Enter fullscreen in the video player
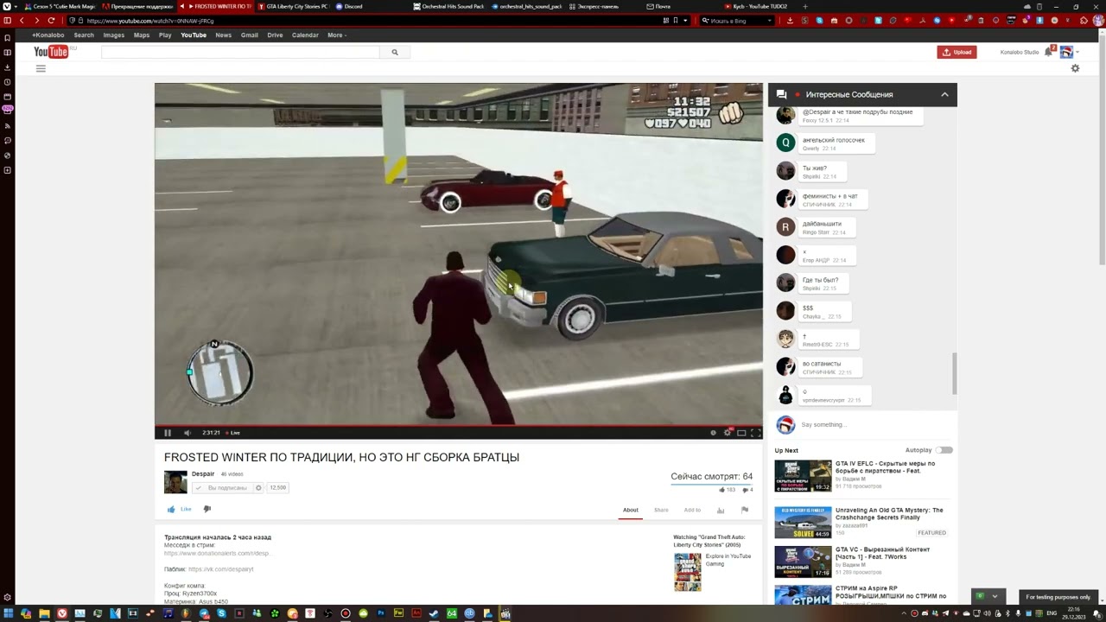This screenshot has width=1106, height=622. 755,433
